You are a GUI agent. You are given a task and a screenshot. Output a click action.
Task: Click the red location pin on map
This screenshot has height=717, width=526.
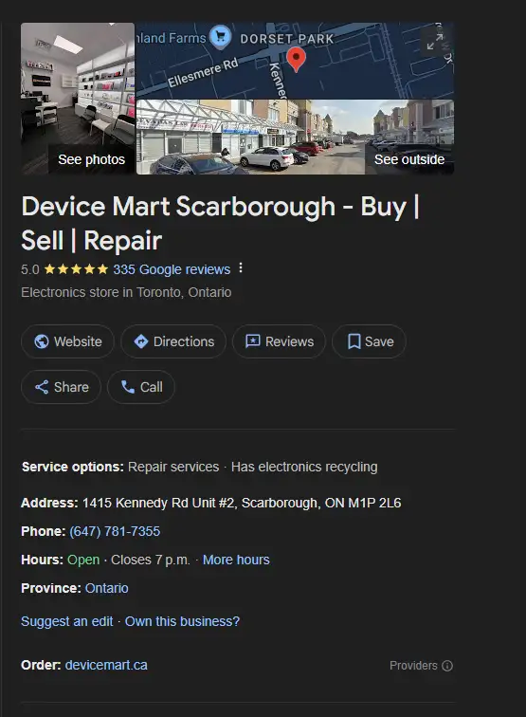[296, 61]
